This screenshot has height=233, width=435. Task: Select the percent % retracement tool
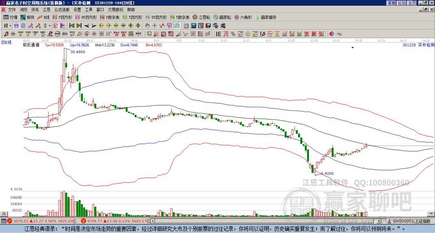point(233,34)
